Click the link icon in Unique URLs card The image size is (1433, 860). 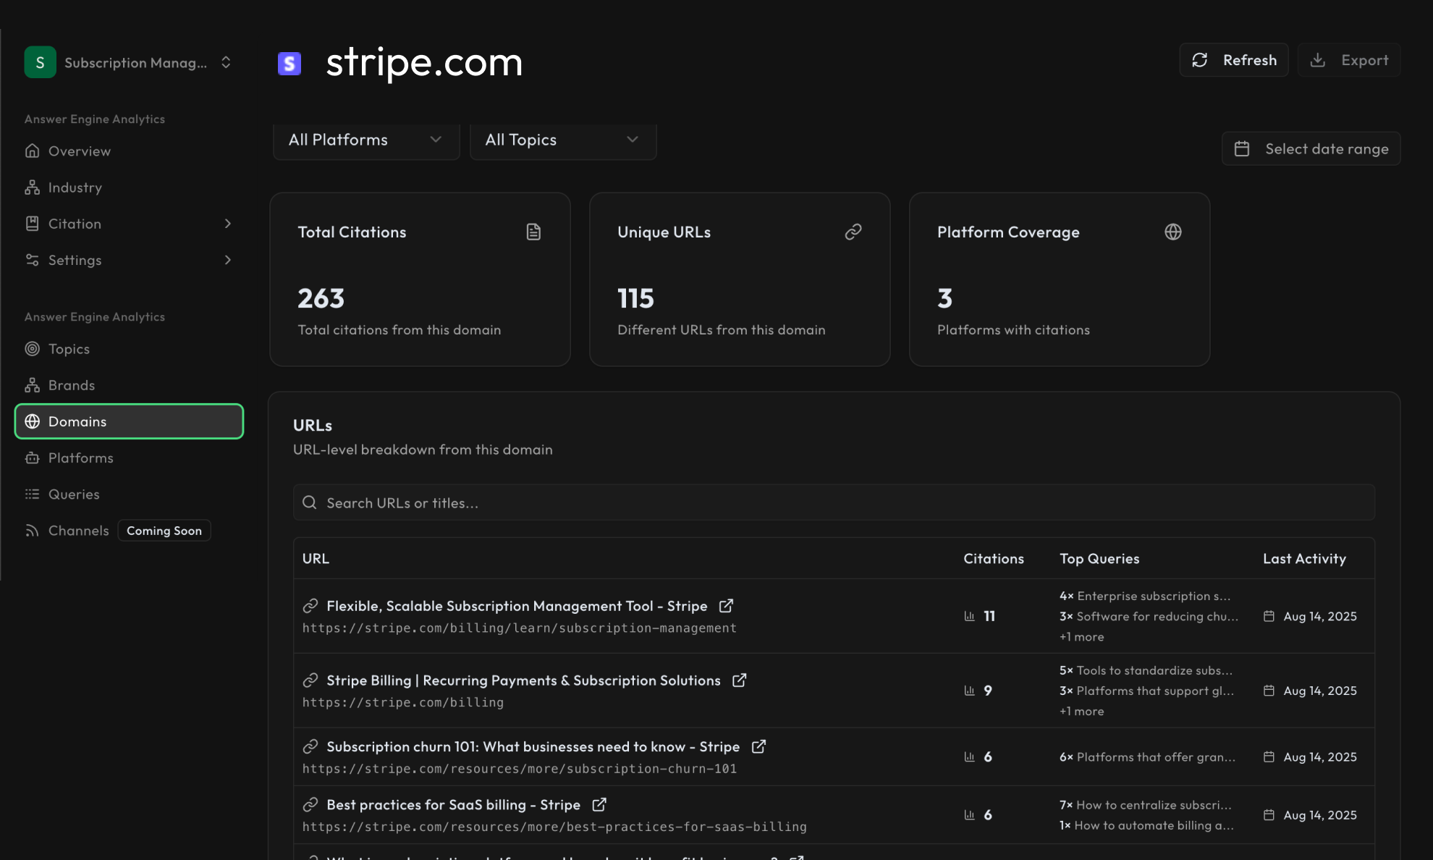tap(853, 232)
